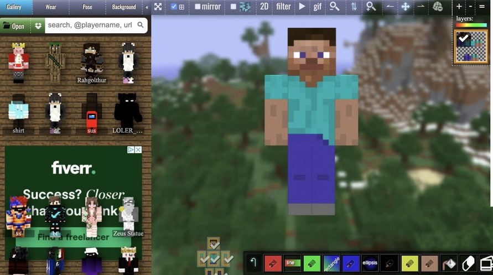Export the skin as gif
Screen dimensions: 493x275
coord(318,7)
